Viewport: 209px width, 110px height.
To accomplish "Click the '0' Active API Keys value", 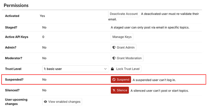I will pyautogui.click(x=43, y=37).
